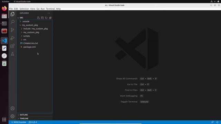Expand the scripts folder

(35, 36)
